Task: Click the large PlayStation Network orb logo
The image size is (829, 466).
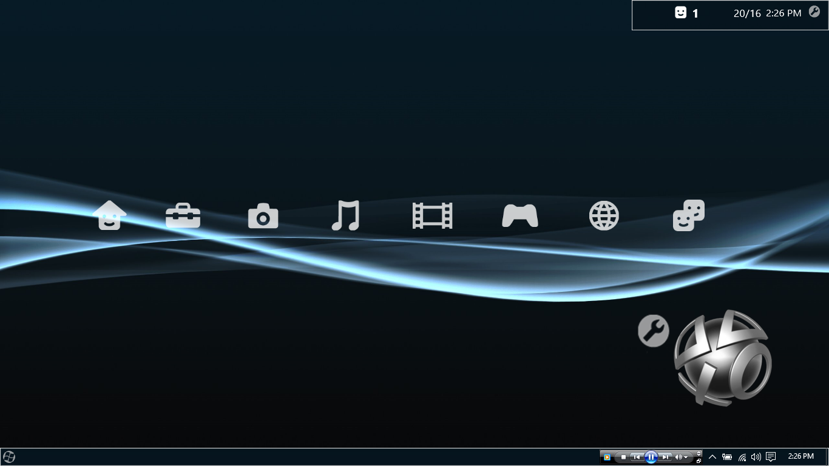Action: tap(723, 357)
